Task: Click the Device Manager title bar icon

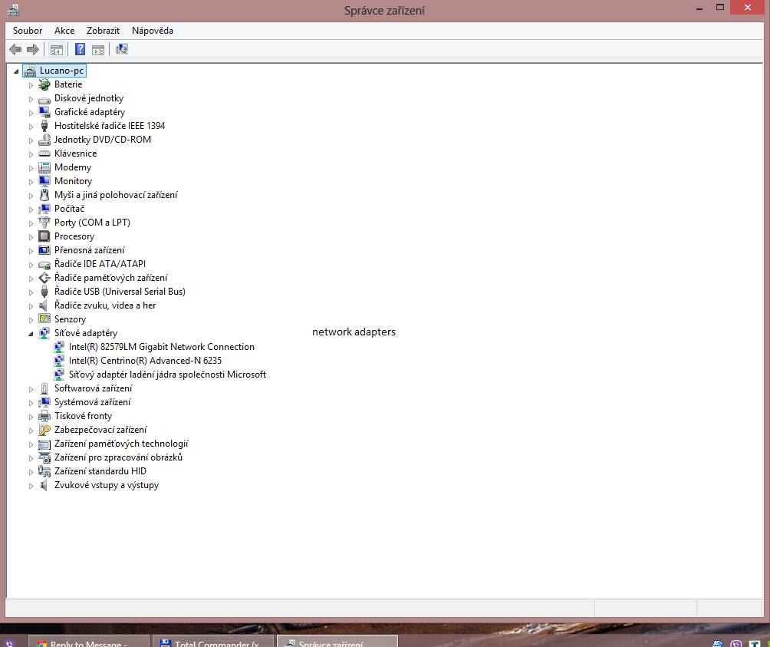Action: click(x=13, y=10)
